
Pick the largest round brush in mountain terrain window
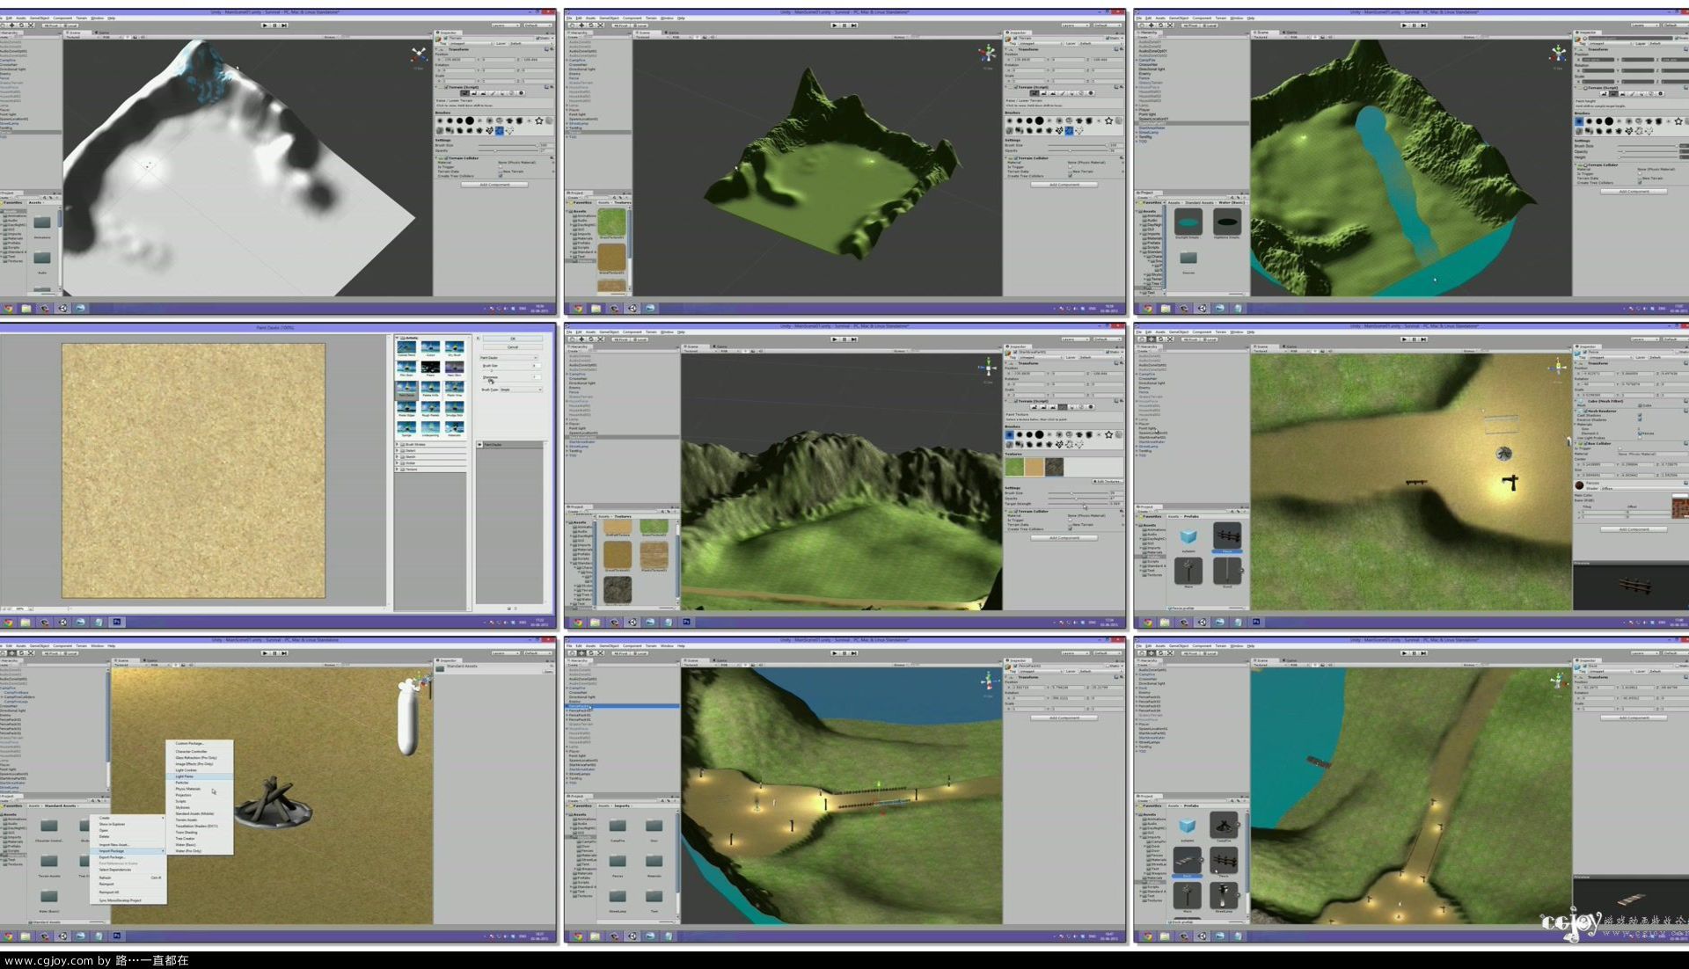pyautogui.click(x=1039, y=434)
